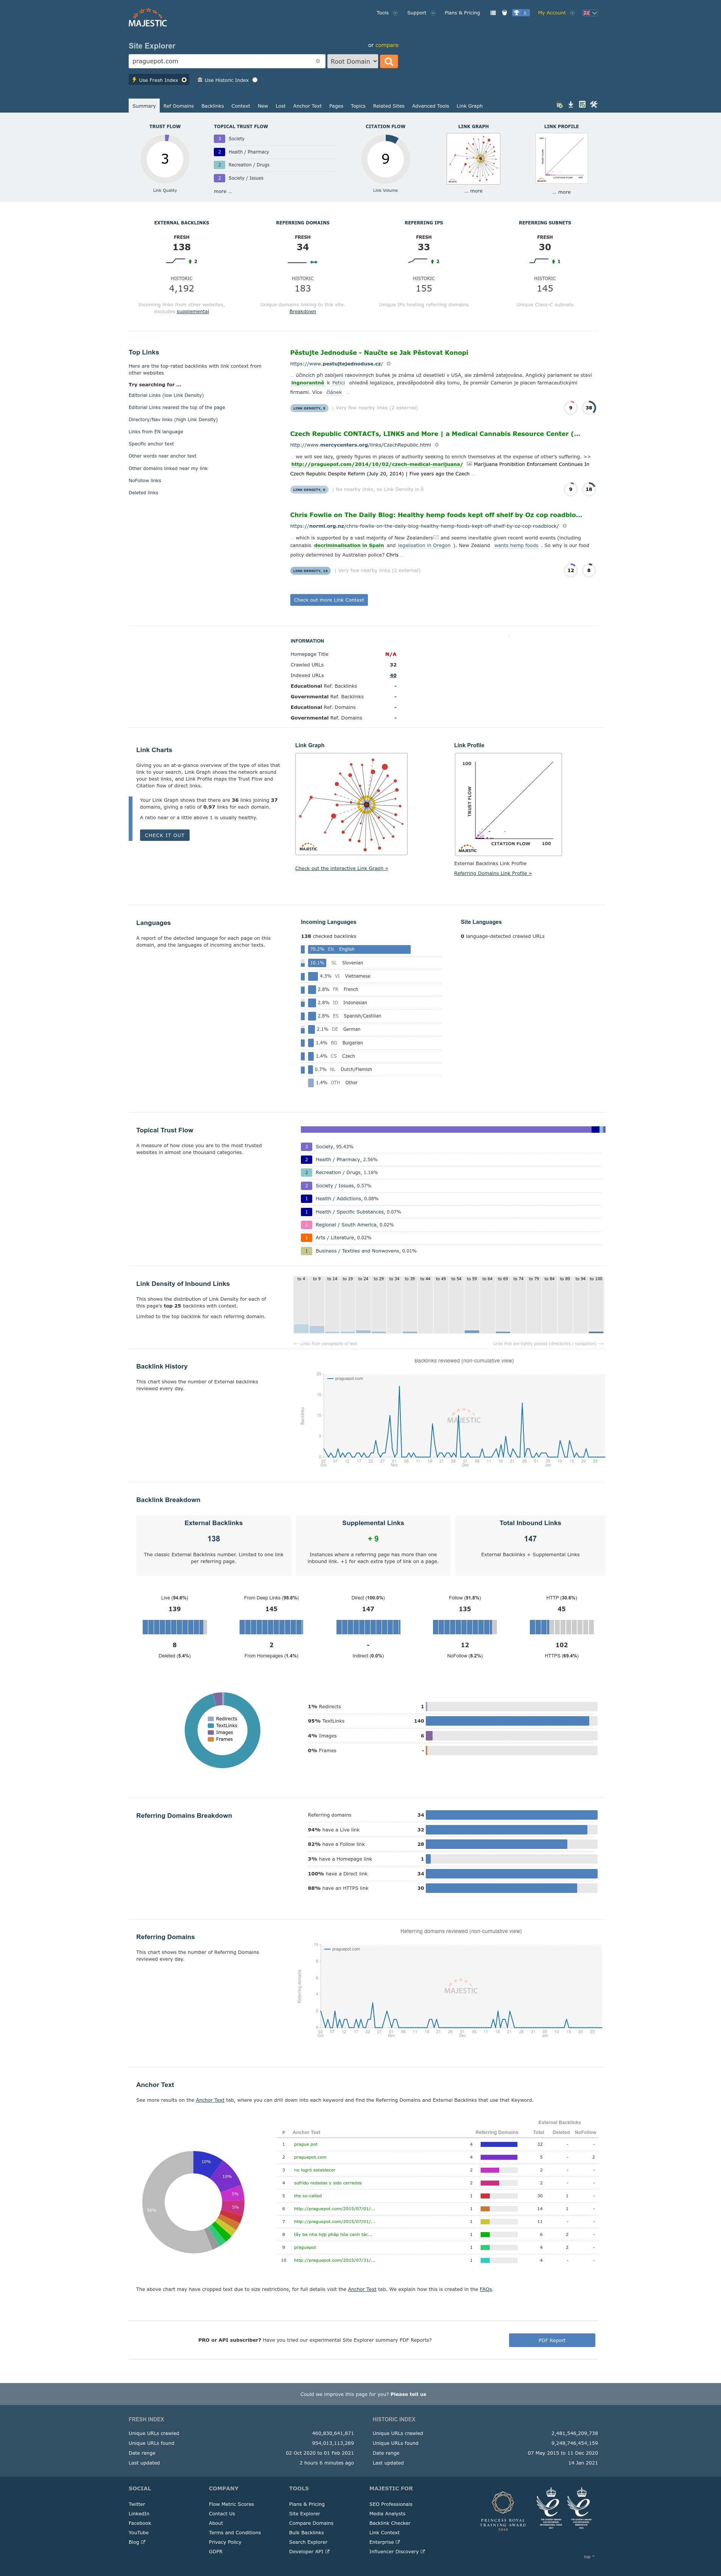Click gear icon next to norml.org.nz URL
This screenshot has height=2576, width=721.
pyautogui.click(x=564, y=526)
